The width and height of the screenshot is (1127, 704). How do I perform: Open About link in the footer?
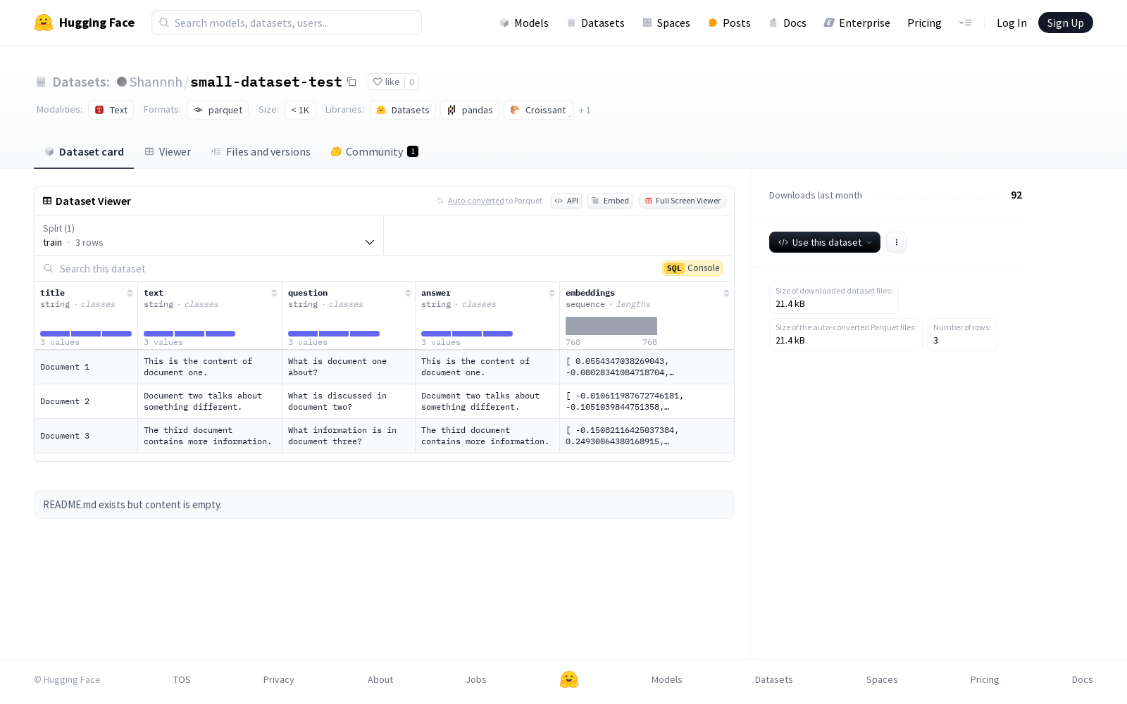pos(380,679)
